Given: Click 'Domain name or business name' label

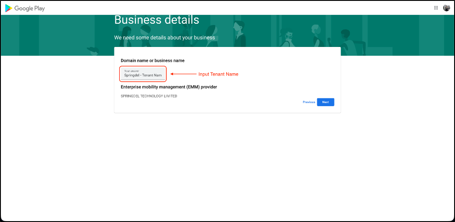Looking at the screenshot, I should coord(152,61).
